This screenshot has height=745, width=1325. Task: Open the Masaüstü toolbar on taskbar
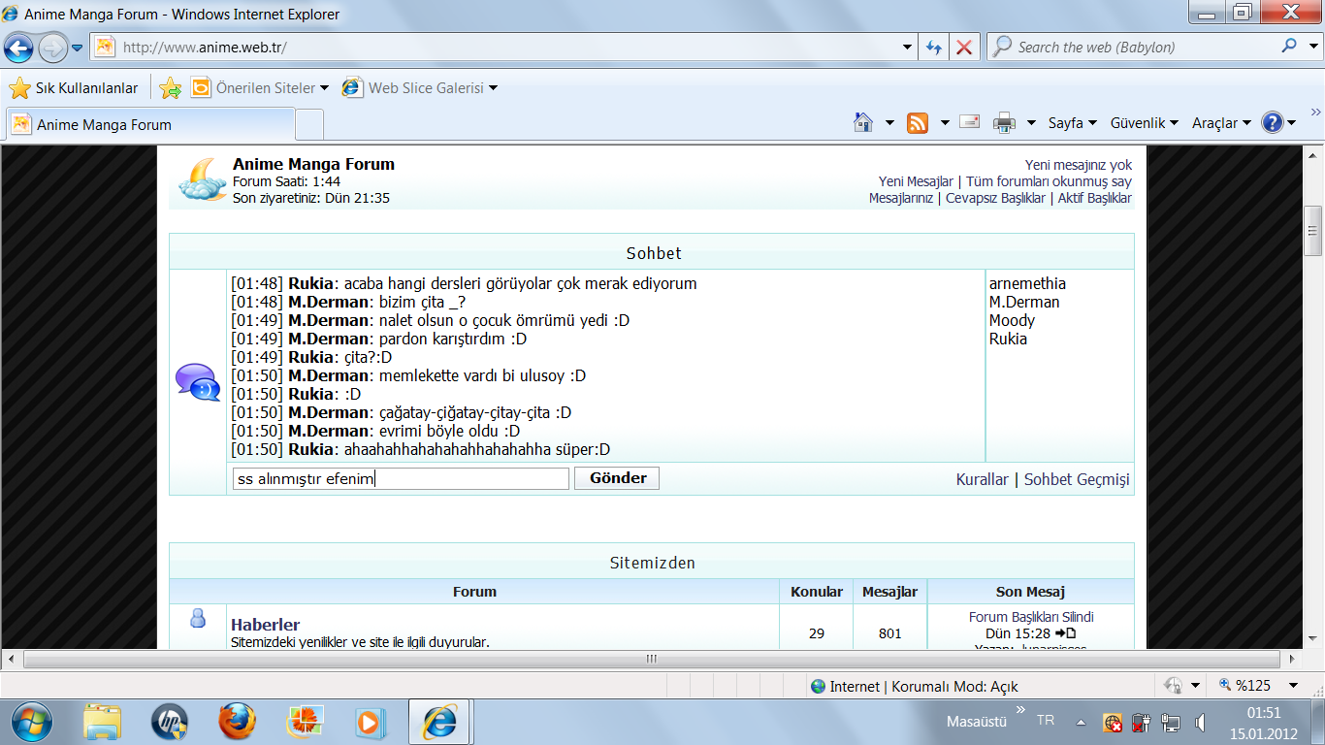[977, 722]
